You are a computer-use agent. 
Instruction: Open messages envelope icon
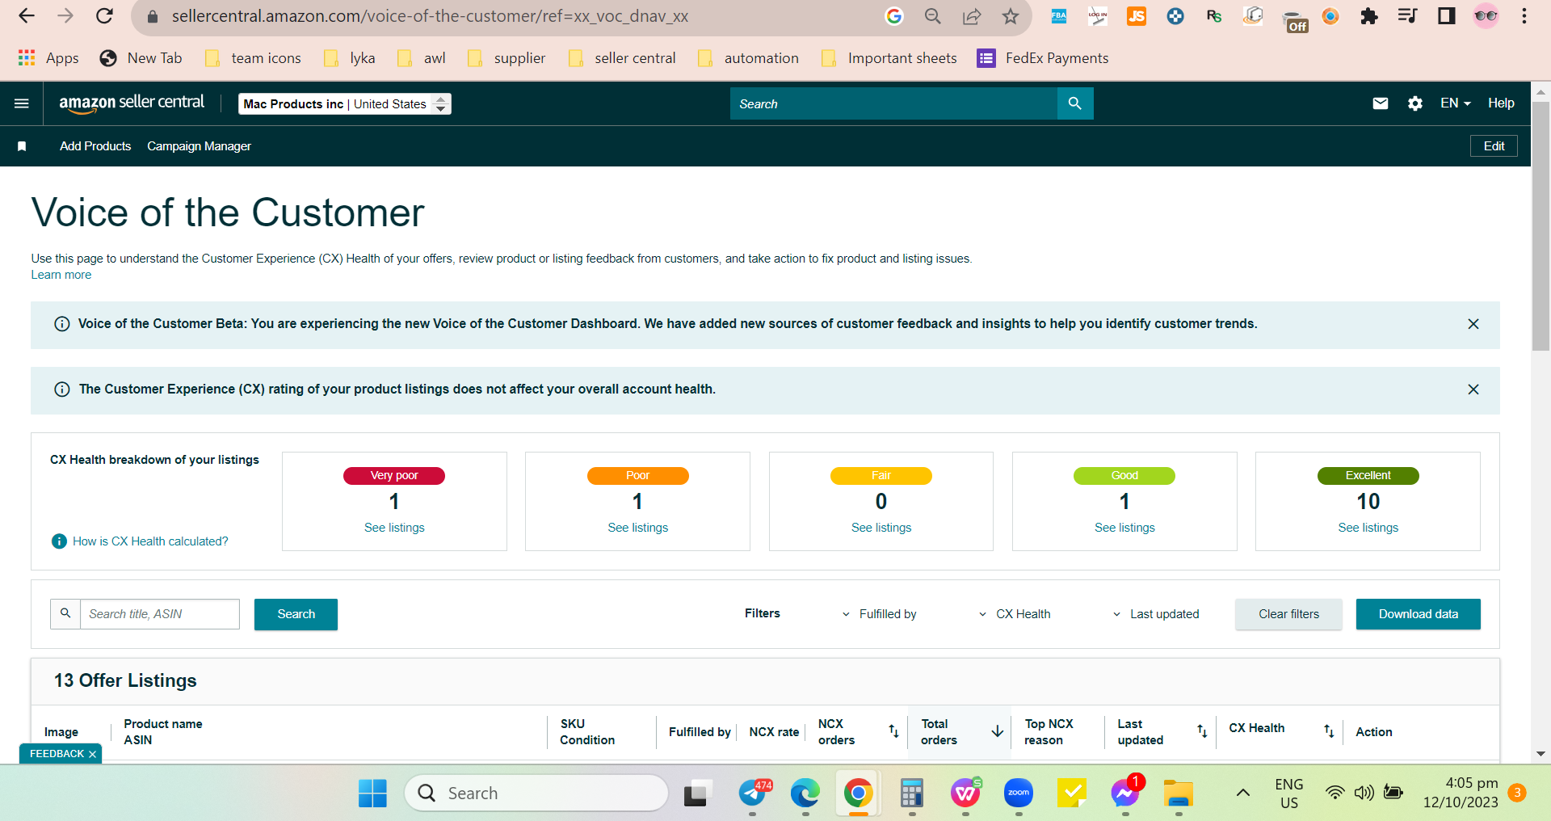(x=1381, y=103)
